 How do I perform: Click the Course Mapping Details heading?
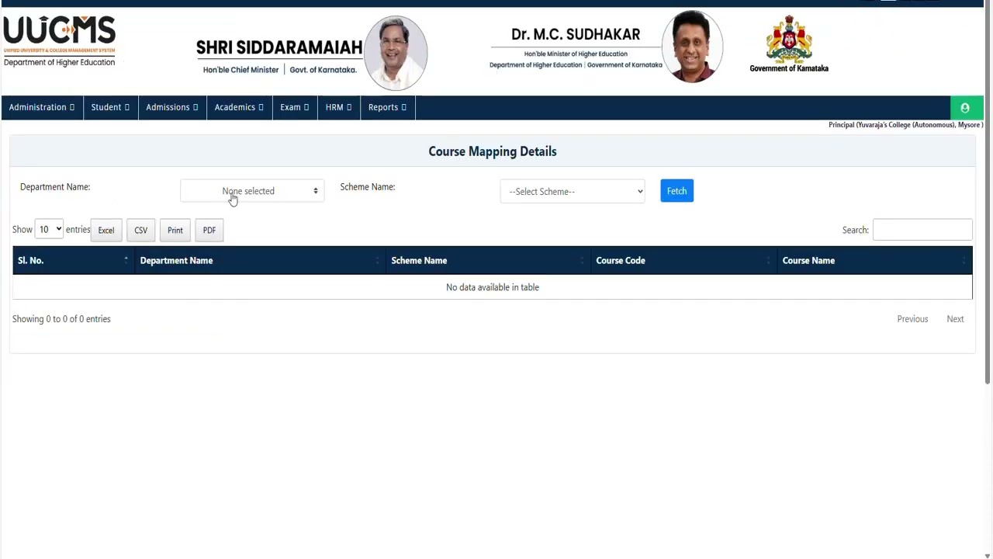493,151
